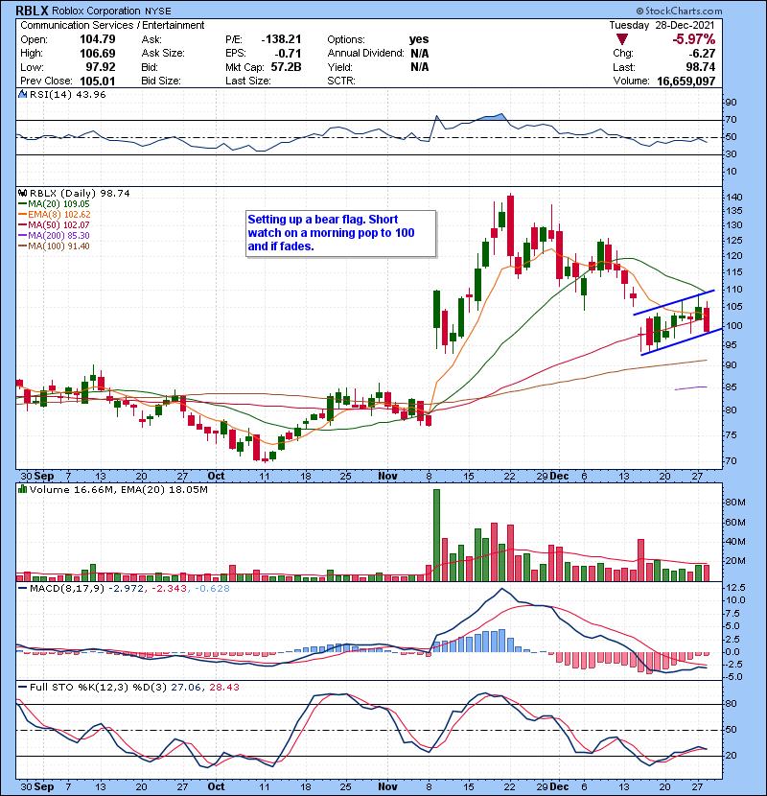This screenshot has height=796, width=767.
Task: Click Communication Services / Entertainment sector text
Action: [112, 25]
